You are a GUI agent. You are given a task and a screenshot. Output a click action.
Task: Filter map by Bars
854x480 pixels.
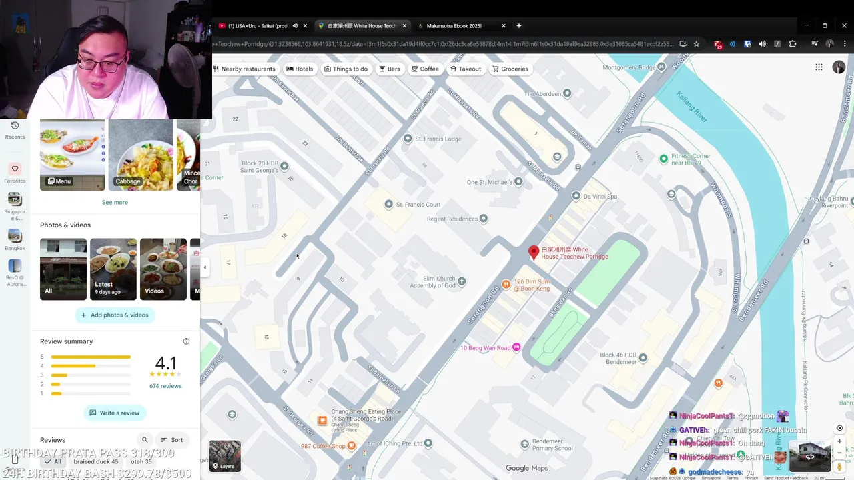point(390,69)
